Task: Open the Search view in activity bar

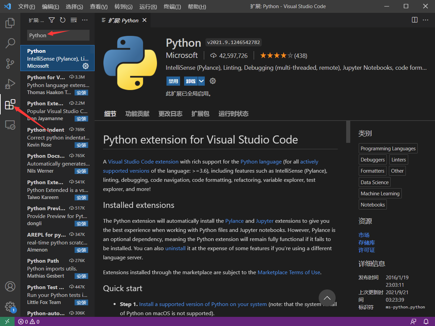Action: 10,43
